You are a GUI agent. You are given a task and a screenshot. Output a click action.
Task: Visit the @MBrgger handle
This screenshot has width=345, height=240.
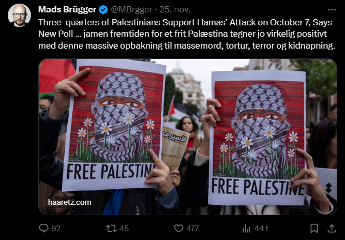131,10
